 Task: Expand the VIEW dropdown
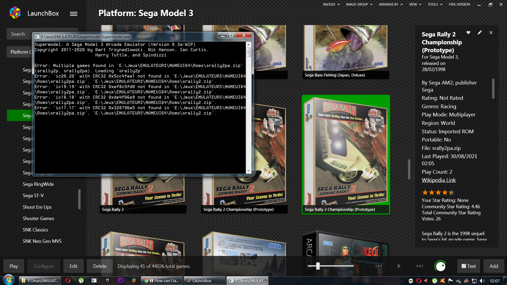click(415, 4)
